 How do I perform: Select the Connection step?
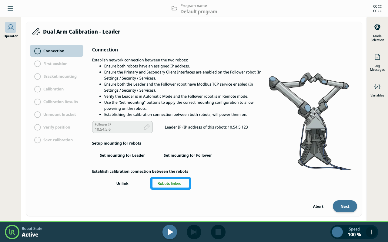click(56, 51)
